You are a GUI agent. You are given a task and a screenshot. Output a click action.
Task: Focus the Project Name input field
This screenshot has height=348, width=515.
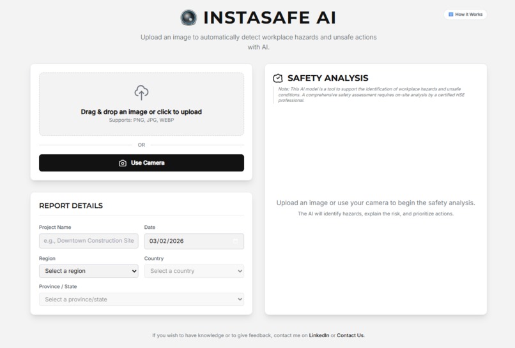89,241
